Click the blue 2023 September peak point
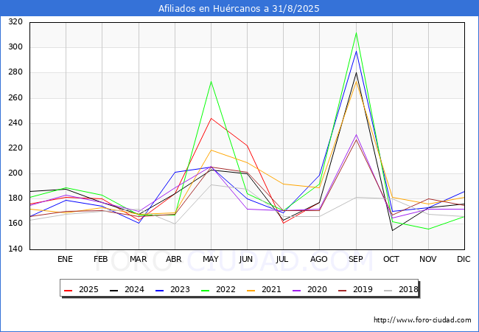This screenshot has height=332, width=479. [x=356, y=51]
